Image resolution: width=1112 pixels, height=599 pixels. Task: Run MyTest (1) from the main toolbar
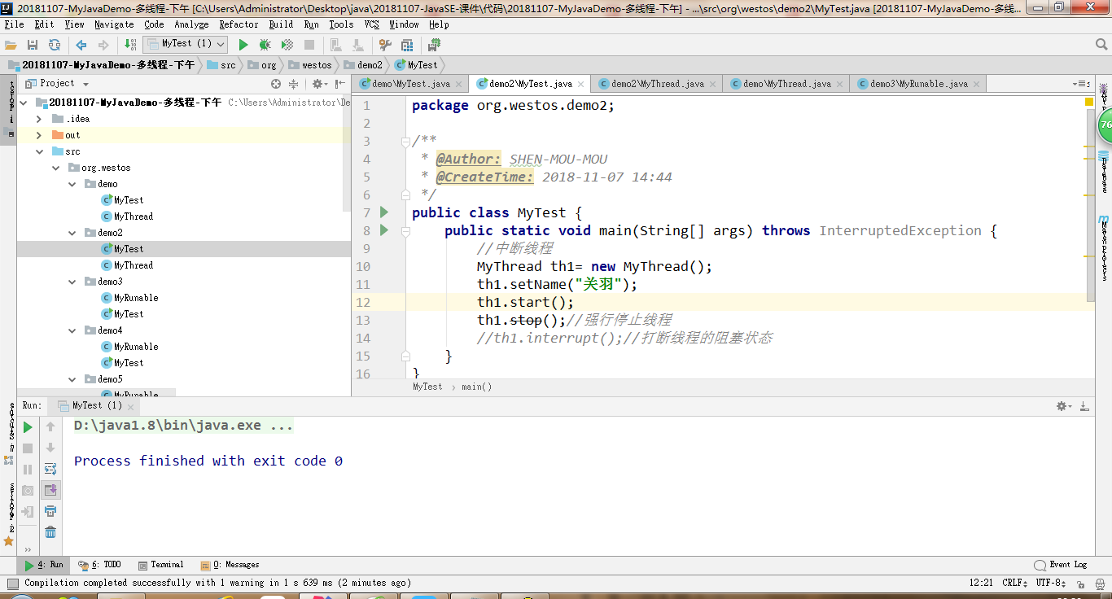click(x=243, y=45)
